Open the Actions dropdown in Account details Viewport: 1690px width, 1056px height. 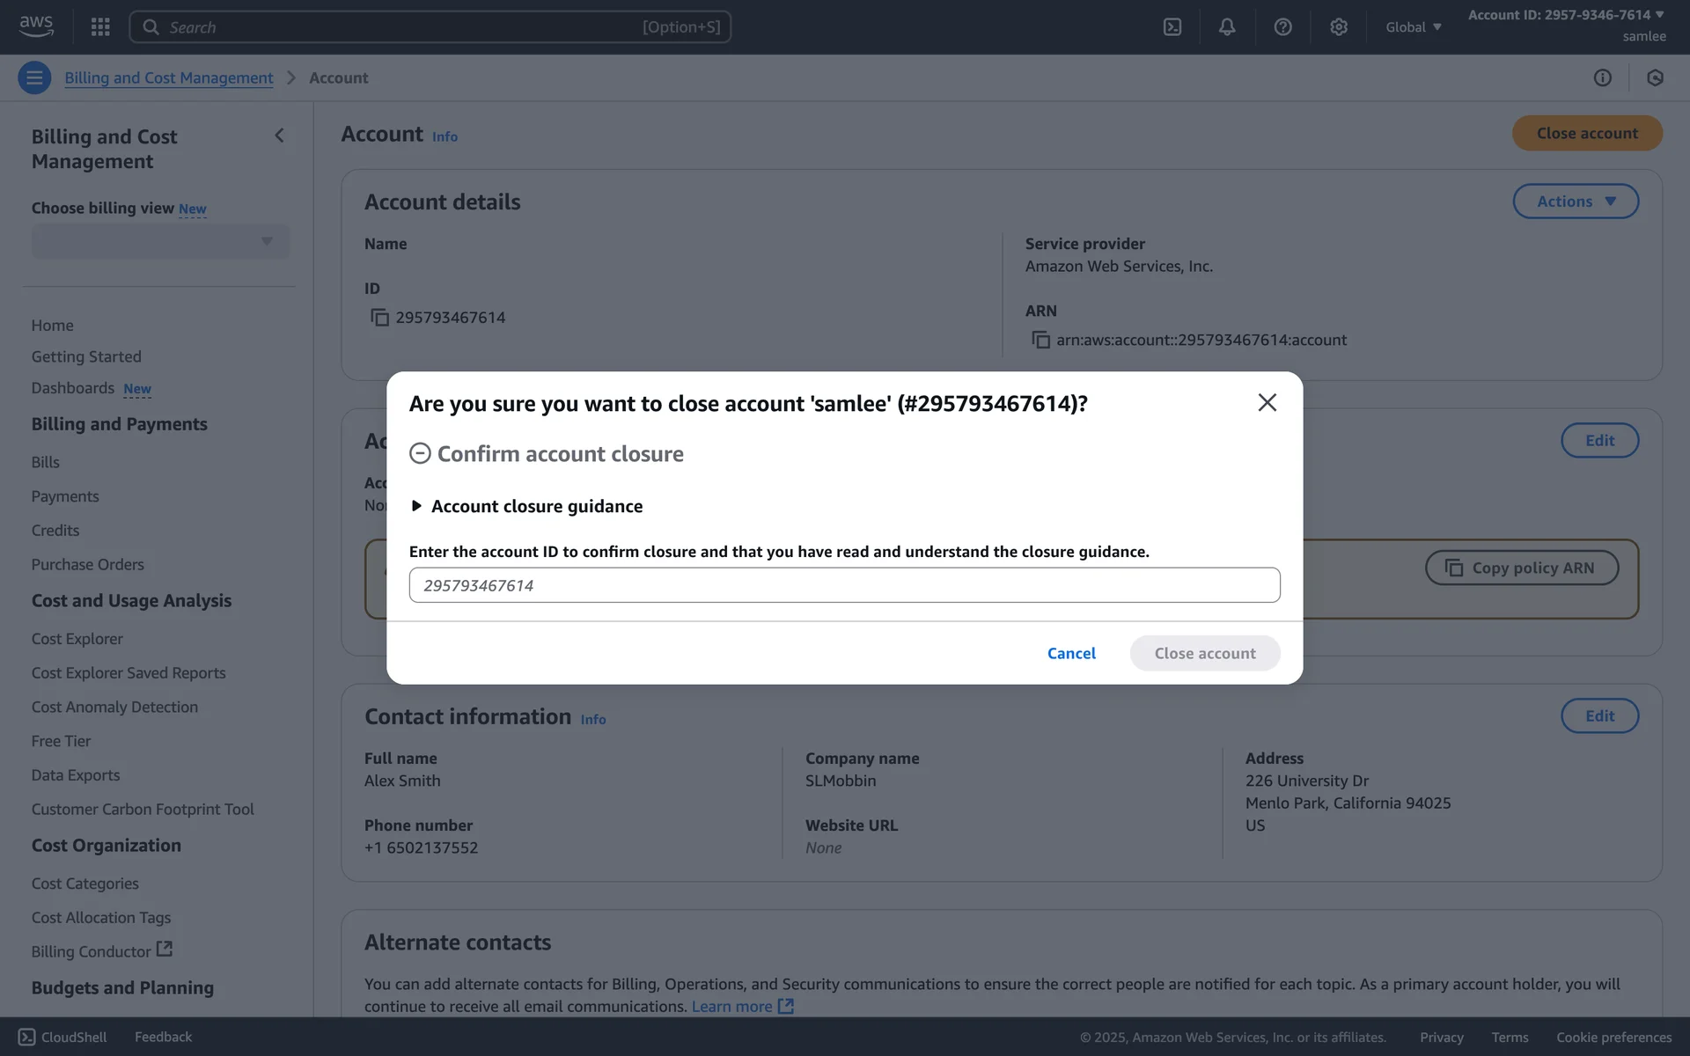1575,202
